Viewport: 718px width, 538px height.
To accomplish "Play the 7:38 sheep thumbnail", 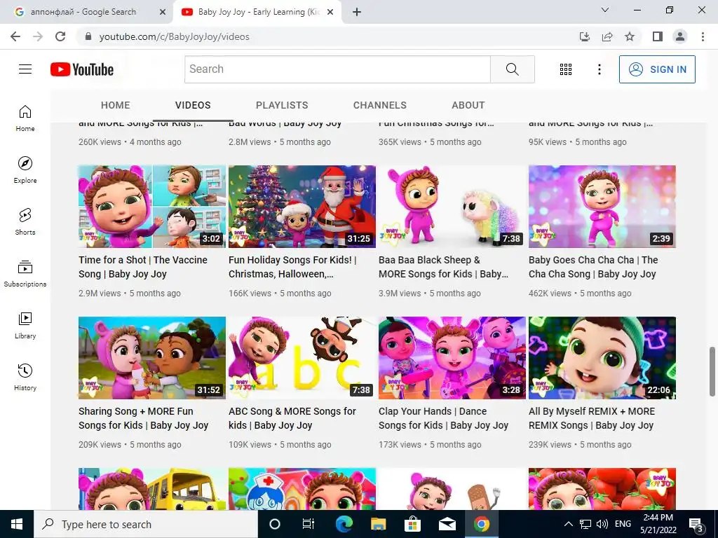I will (x=452, y=207).
